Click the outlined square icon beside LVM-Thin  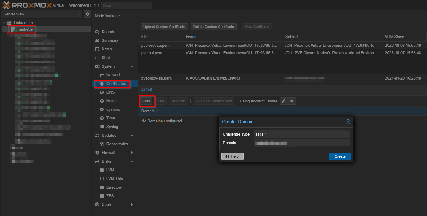102,179
